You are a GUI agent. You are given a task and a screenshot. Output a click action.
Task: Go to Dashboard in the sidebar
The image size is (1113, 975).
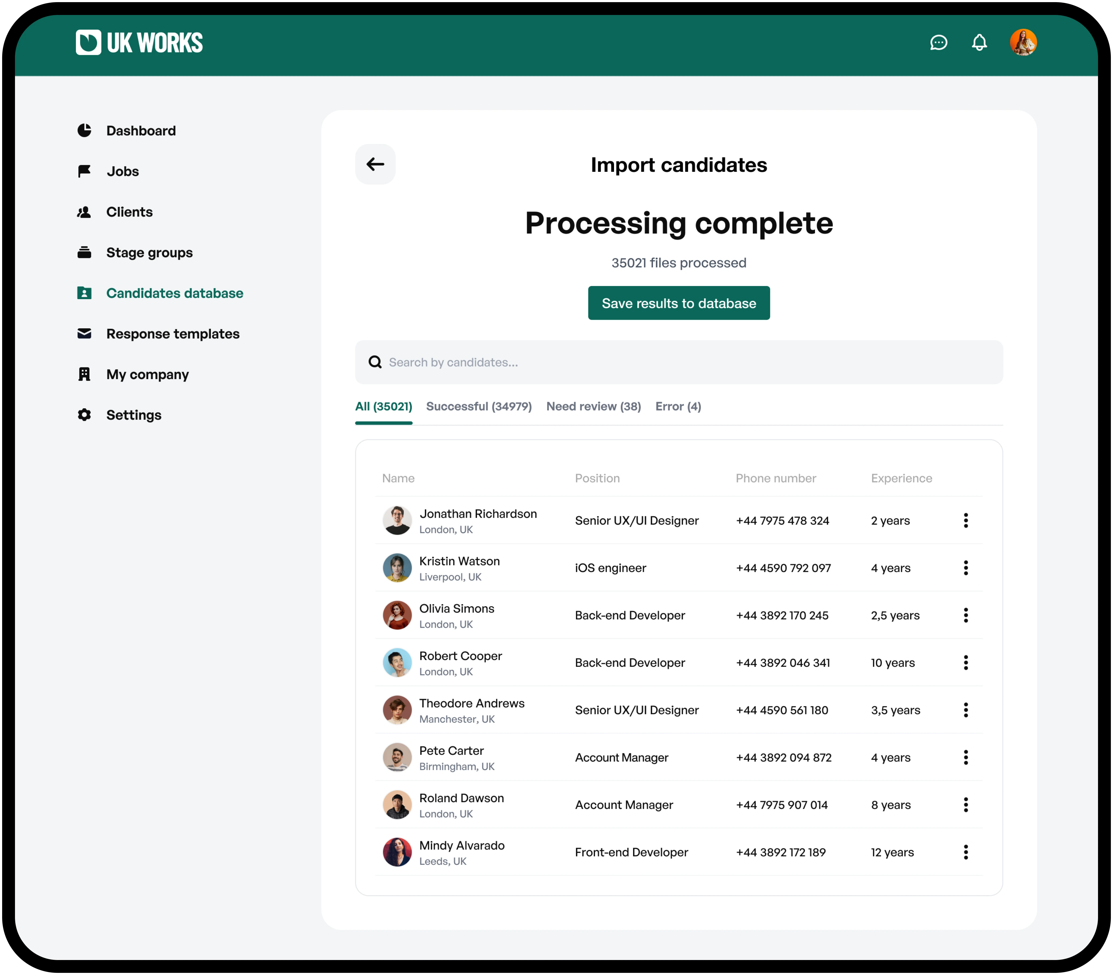click(x=141, y=131)
